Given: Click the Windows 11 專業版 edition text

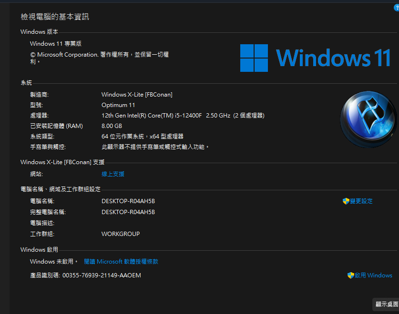Looking at the screenshot, I should coord(56,44).
